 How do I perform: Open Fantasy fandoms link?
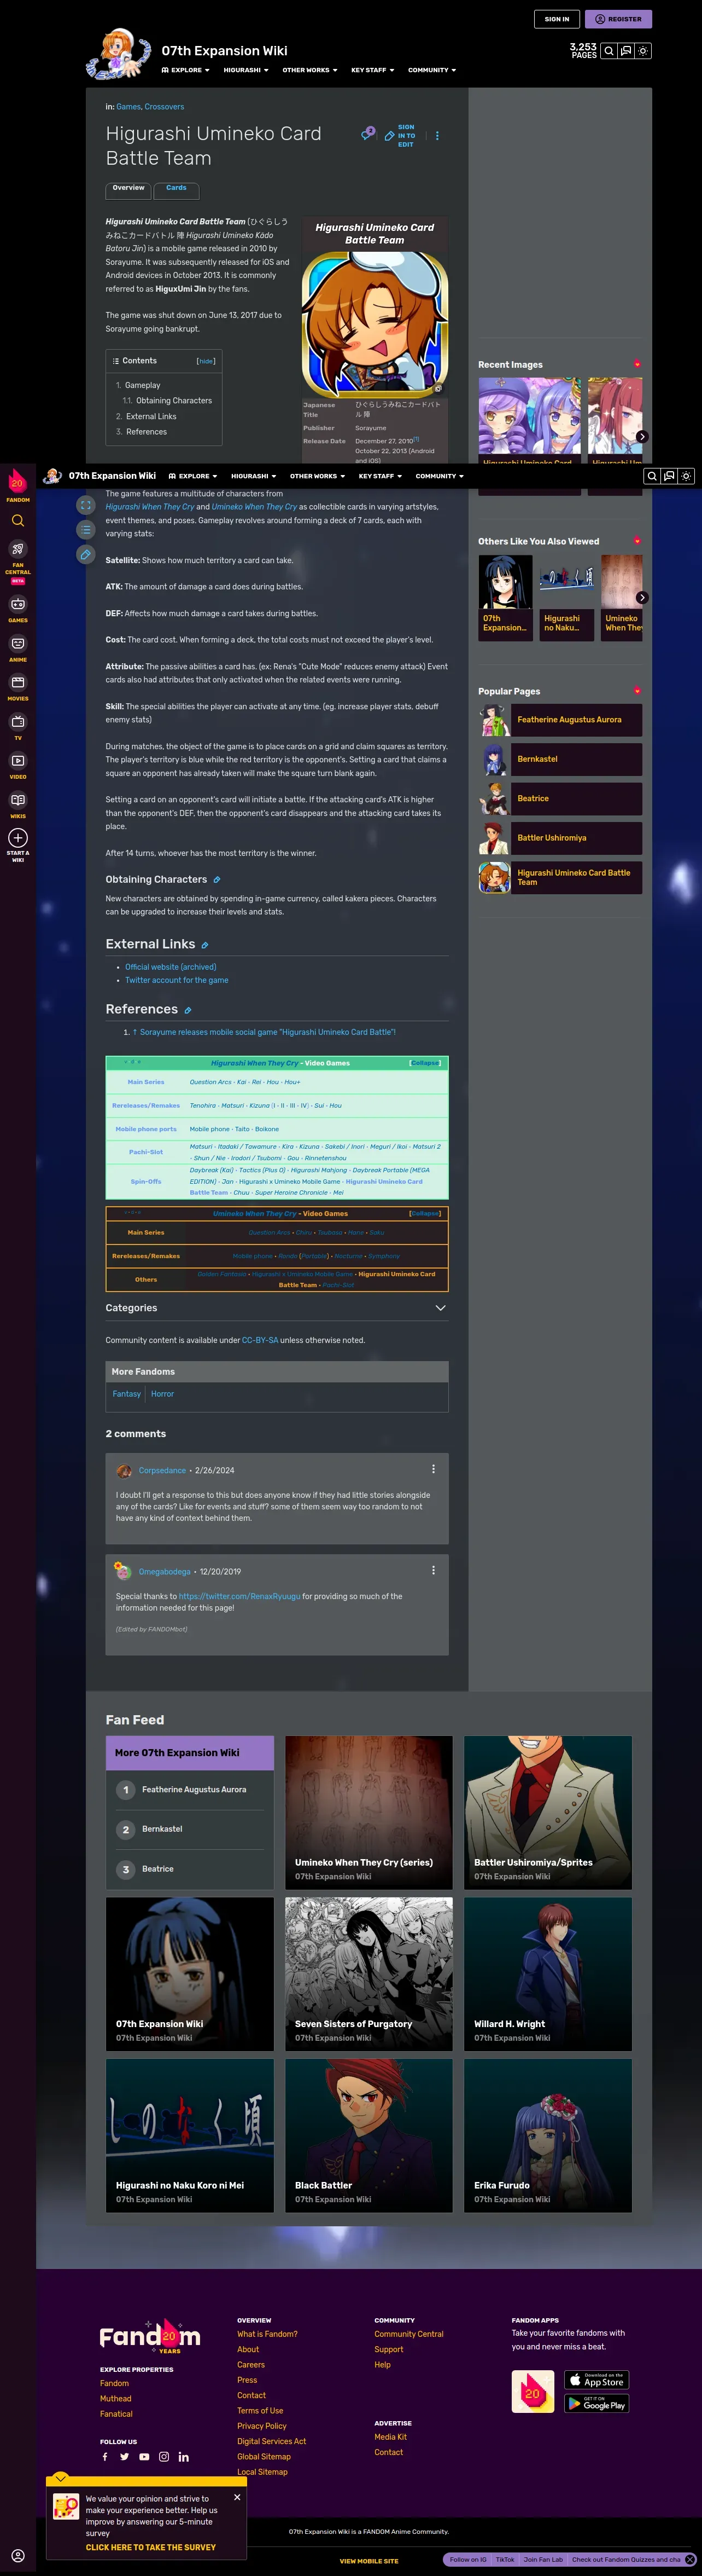[x=127, y=1394]
